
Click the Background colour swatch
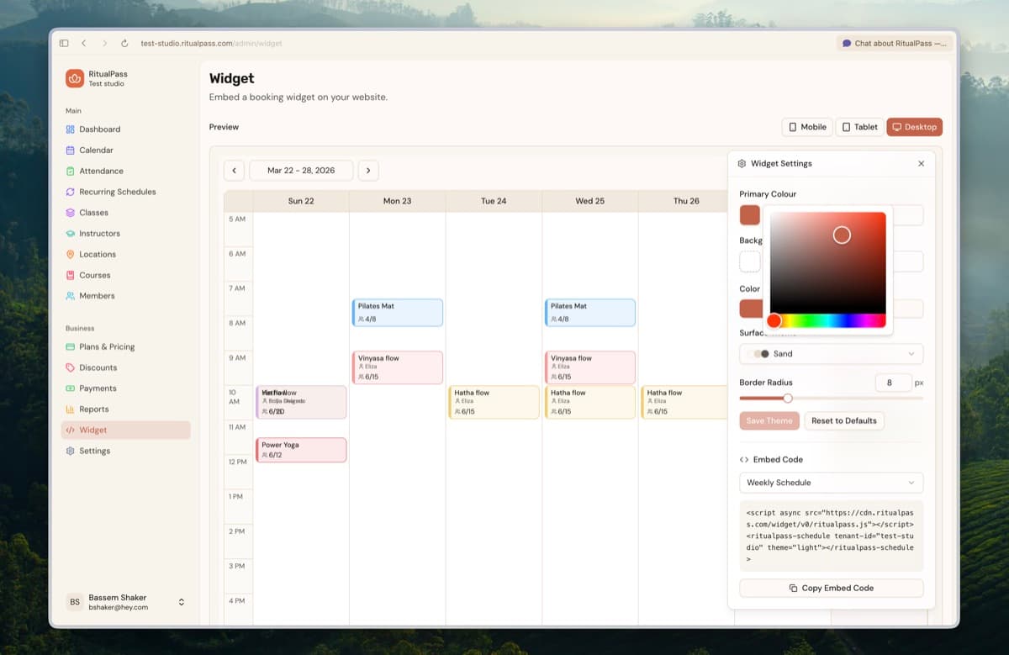click(750, 261)
